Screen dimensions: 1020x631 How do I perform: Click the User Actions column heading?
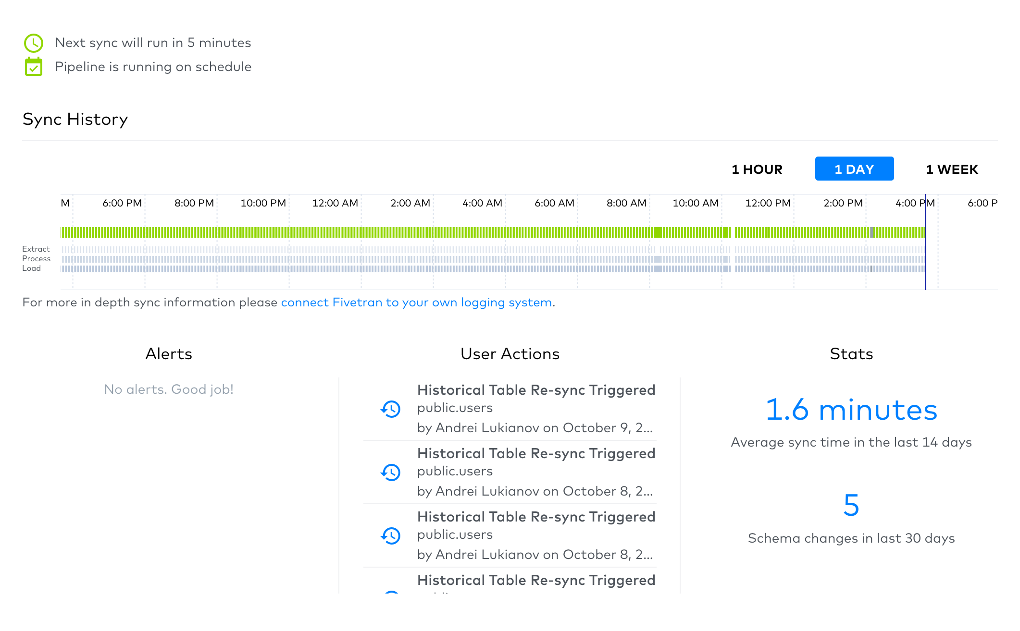pyautogui.click(x=510, y=354)
